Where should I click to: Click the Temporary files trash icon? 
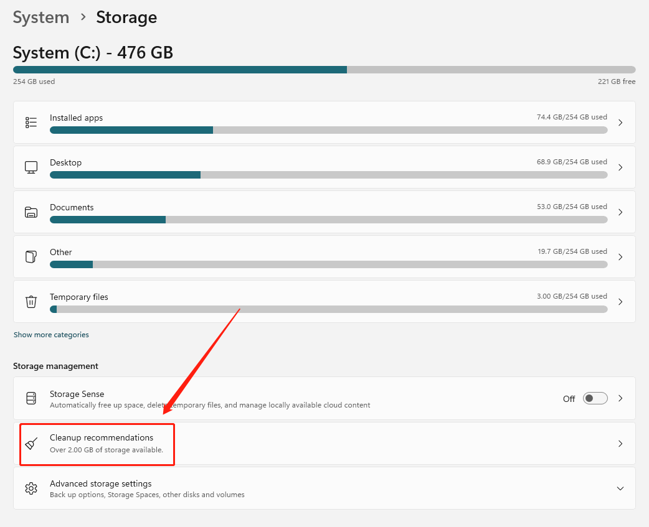pos(31,302)
